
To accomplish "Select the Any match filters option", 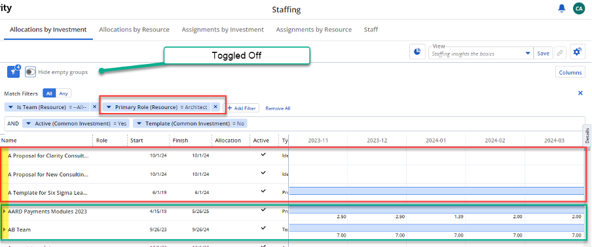I will (x=64, y=93).
